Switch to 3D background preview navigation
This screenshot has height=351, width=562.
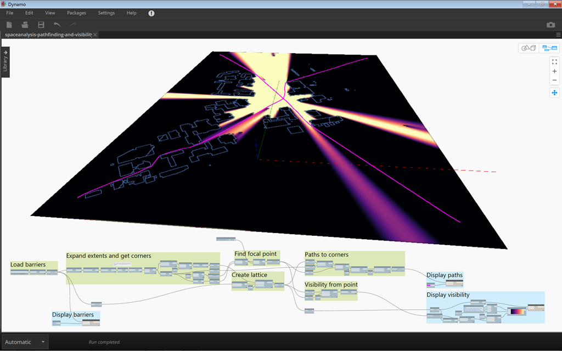click(529, 48)
